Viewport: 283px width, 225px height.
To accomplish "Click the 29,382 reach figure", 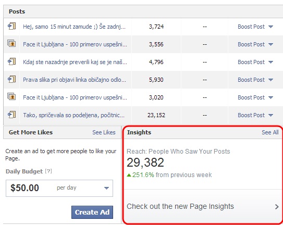I will pyautogui.click(x=145, y=162).
